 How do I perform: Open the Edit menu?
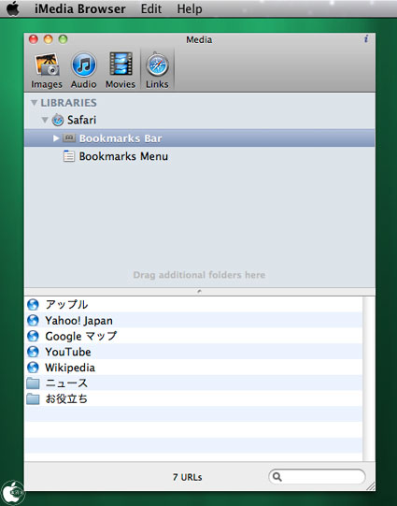click(x=151, y=8)
